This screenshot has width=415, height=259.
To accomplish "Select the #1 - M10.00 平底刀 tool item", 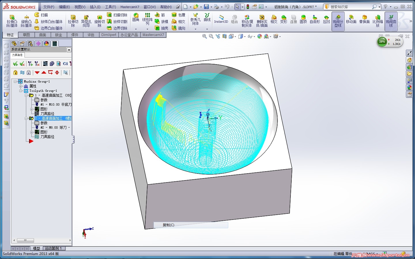I will (53, 104).
